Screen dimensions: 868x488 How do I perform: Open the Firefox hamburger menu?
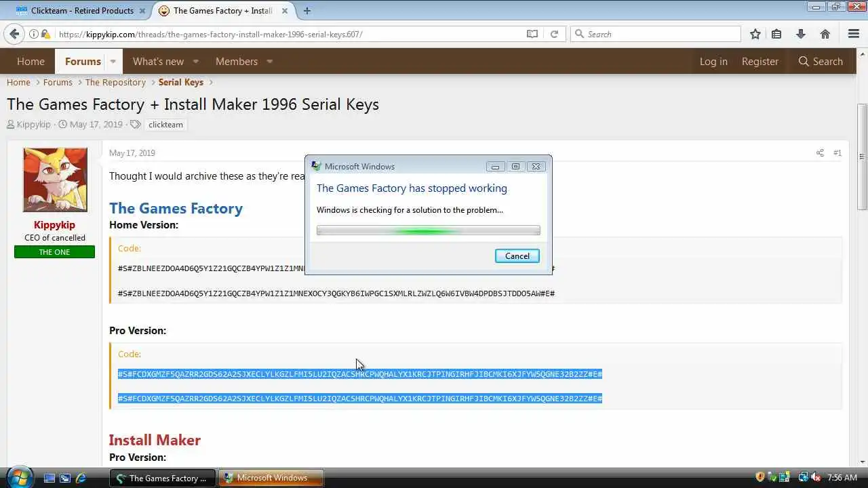point(854,34)
